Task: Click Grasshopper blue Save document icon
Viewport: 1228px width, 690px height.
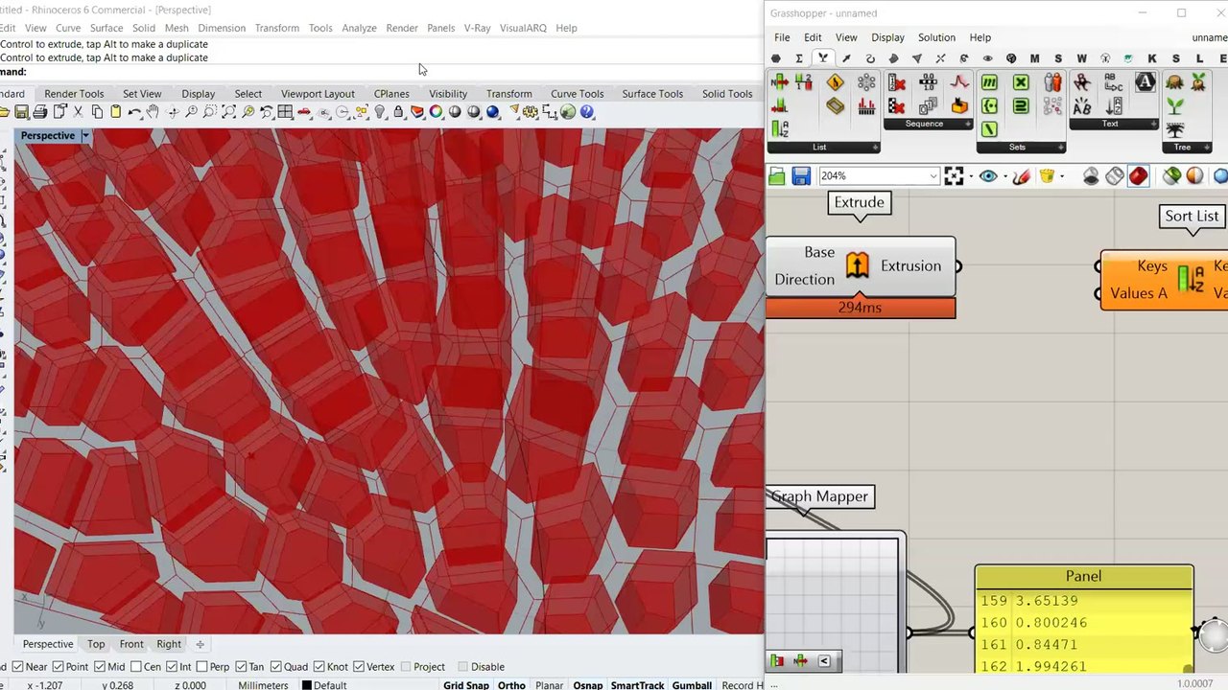Action: [801, 176]
